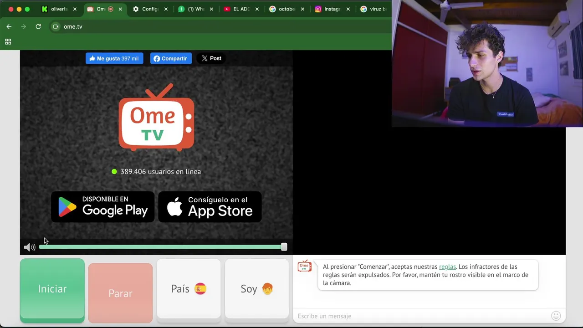Viewport: 583px width, 328px height.
Task: Click the volume slider handle
Action: pyautogui.click(x=284, y=247)
